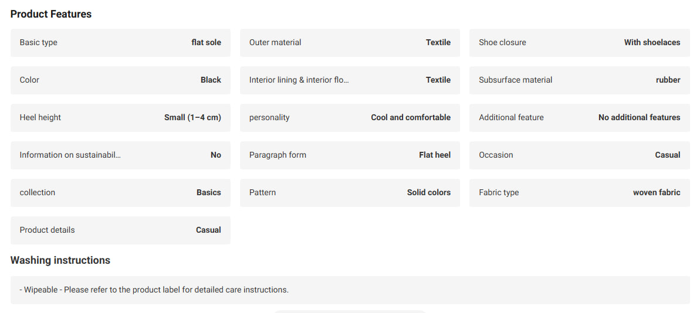Click the Occasion Casual row
Screen dimensions: 700x313
pos(580,155)
